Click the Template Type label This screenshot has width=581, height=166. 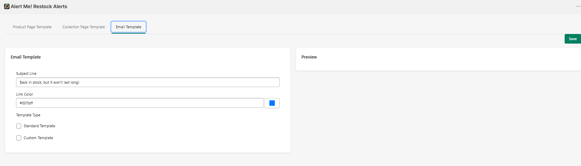coord(28,115)
